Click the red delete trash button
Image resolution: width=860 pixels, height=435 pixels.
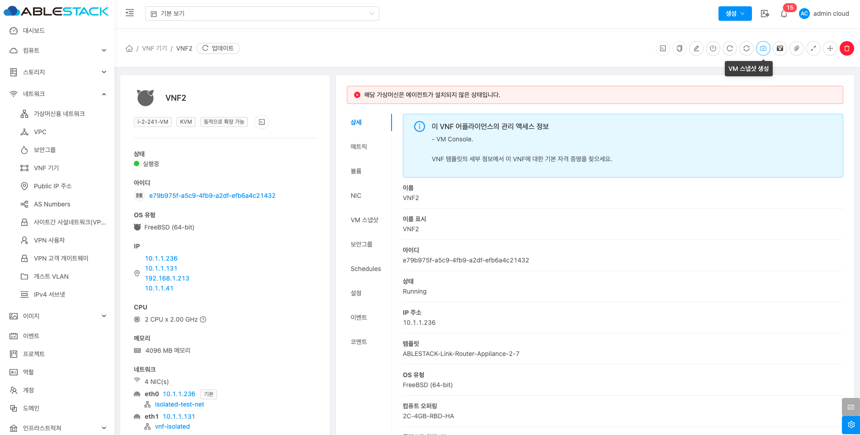click(846, 48)
